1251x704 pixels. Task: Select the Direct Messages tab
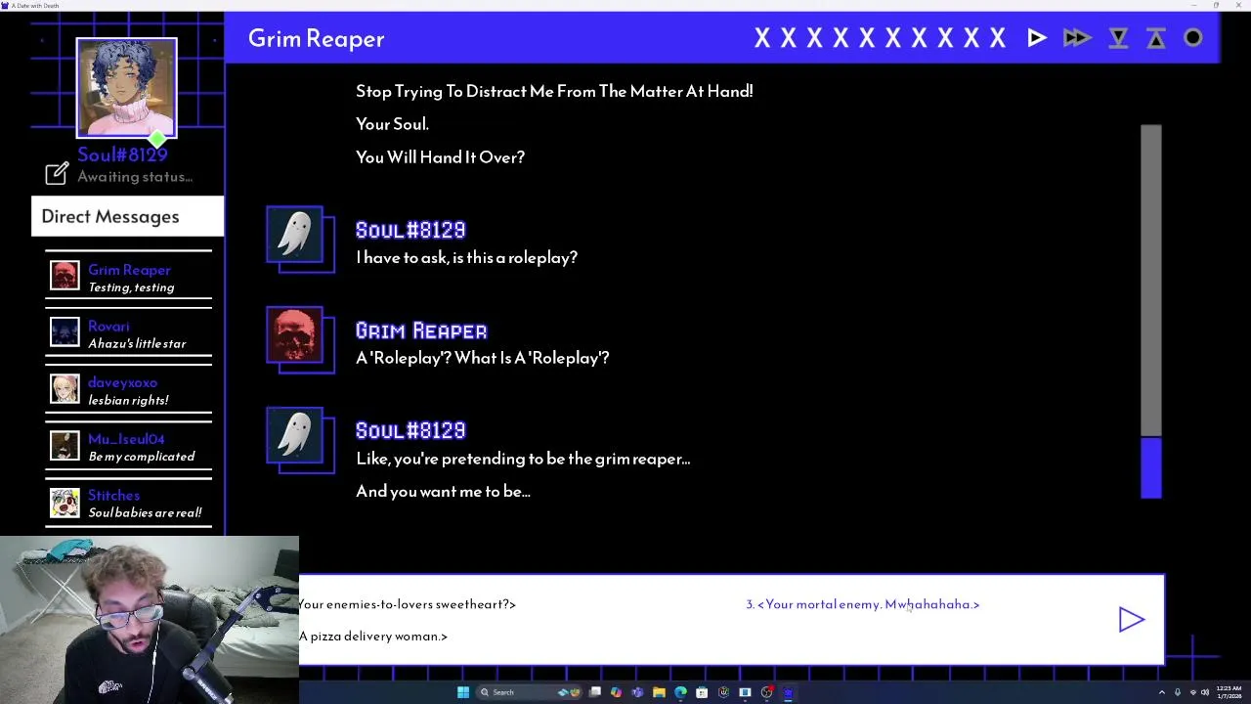pyautogui.click(x=127, y=216)
